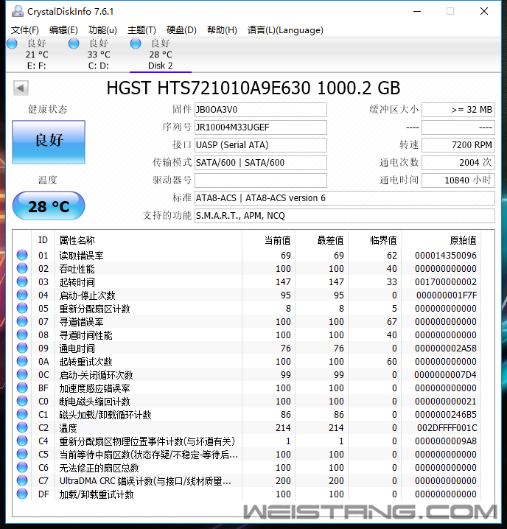The width and height of the screenshot is (507, 529).
Task: Open the 编辑(E) menu
Action: pyautogui.click(x=63, y=30)
